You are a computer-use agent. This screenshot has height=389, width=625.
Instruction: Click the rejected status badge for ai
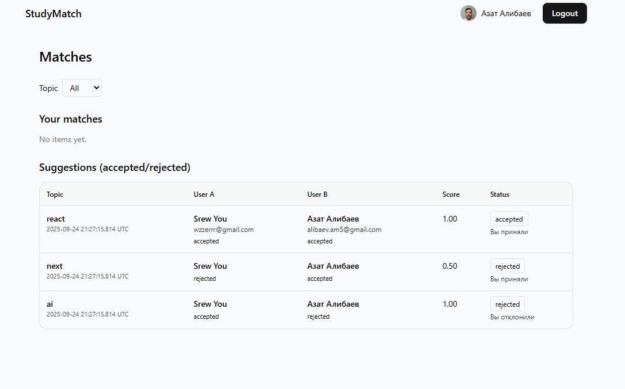507,304
